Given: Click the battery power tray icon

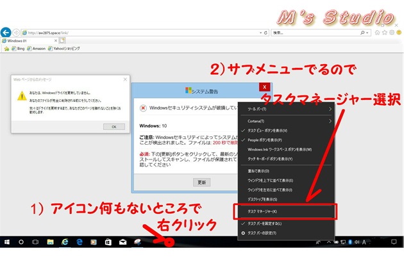Looking at the screenshot, I should pos(336,242).
